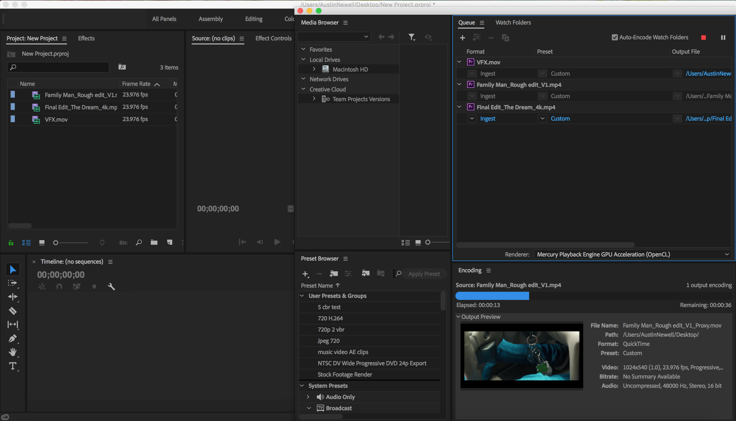Click the Project panel search field
This screenshot has height=421, width=736.
tap(58, 67)
